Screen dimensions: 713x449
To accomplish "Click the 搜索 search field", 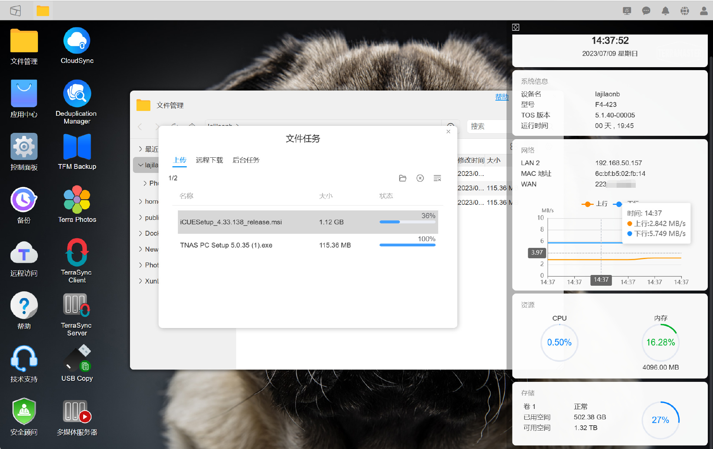I will 487,126.
